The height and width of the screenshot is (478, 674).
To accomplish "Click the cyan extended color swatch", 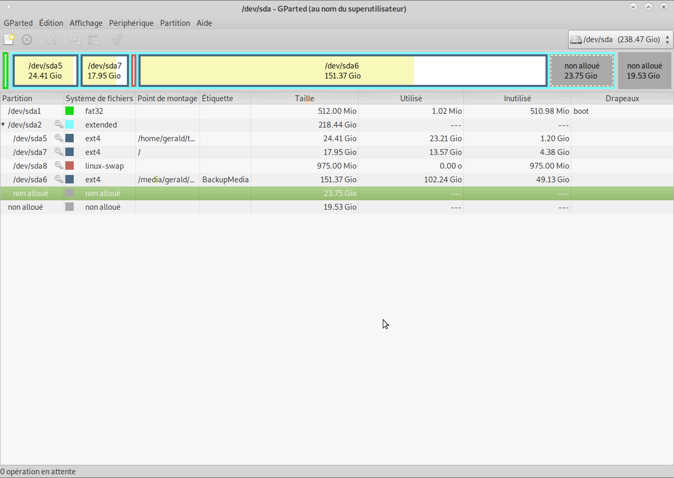I will tap(70, 125).
